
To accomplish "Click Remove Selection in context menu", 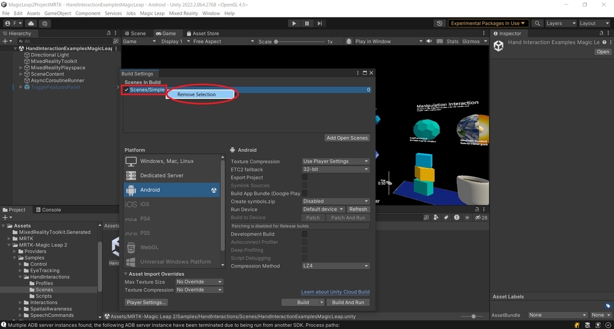I will click(x=196, y=95).
